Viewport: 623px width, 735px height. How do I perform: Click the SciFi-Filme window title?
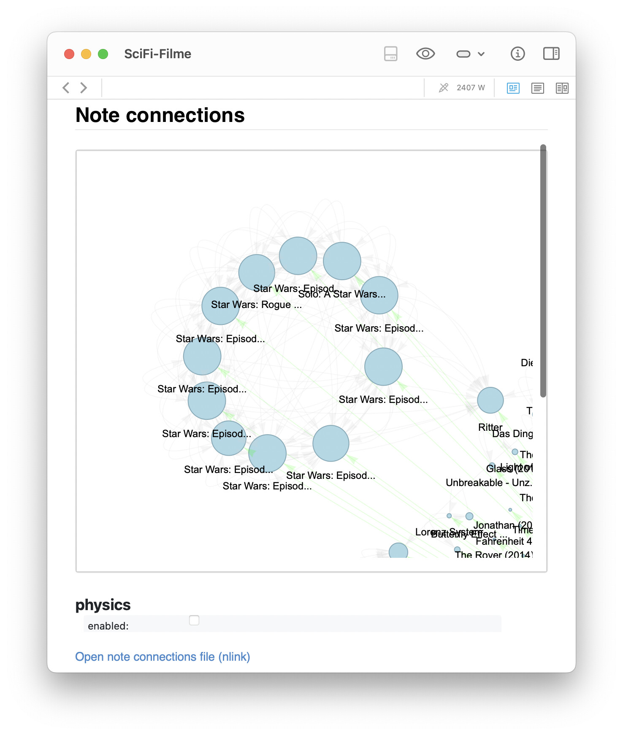157,54
